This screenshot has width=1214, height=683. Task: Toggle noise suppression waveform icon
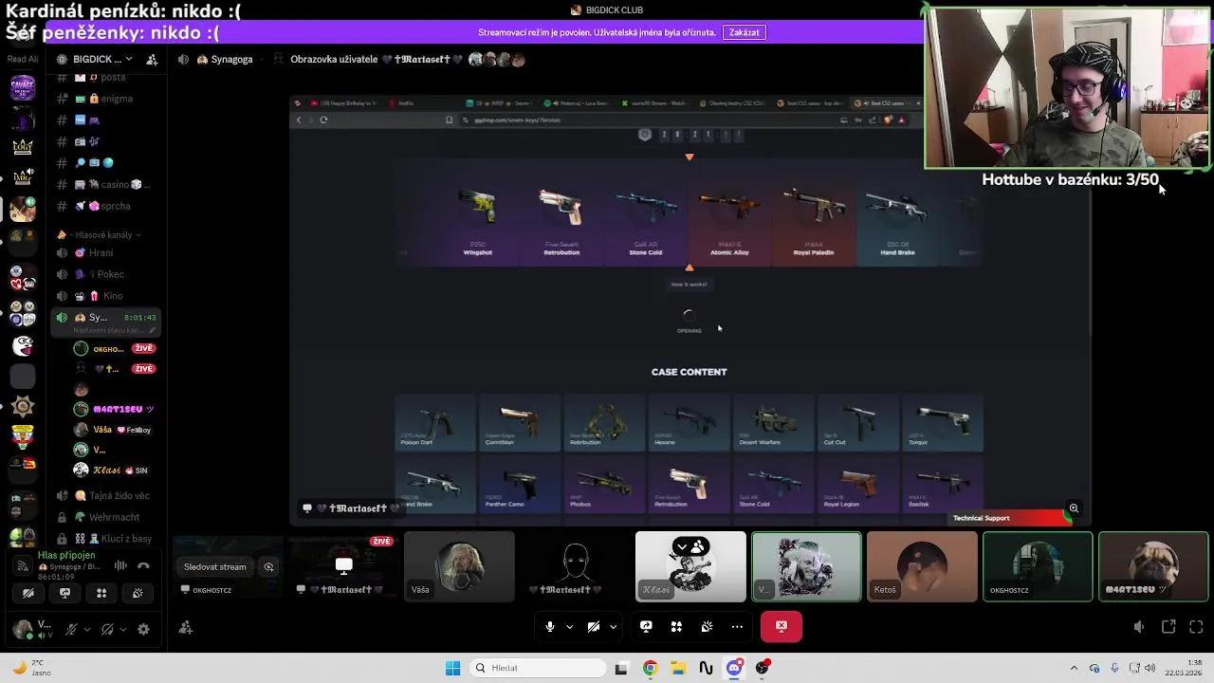point(120,565)
